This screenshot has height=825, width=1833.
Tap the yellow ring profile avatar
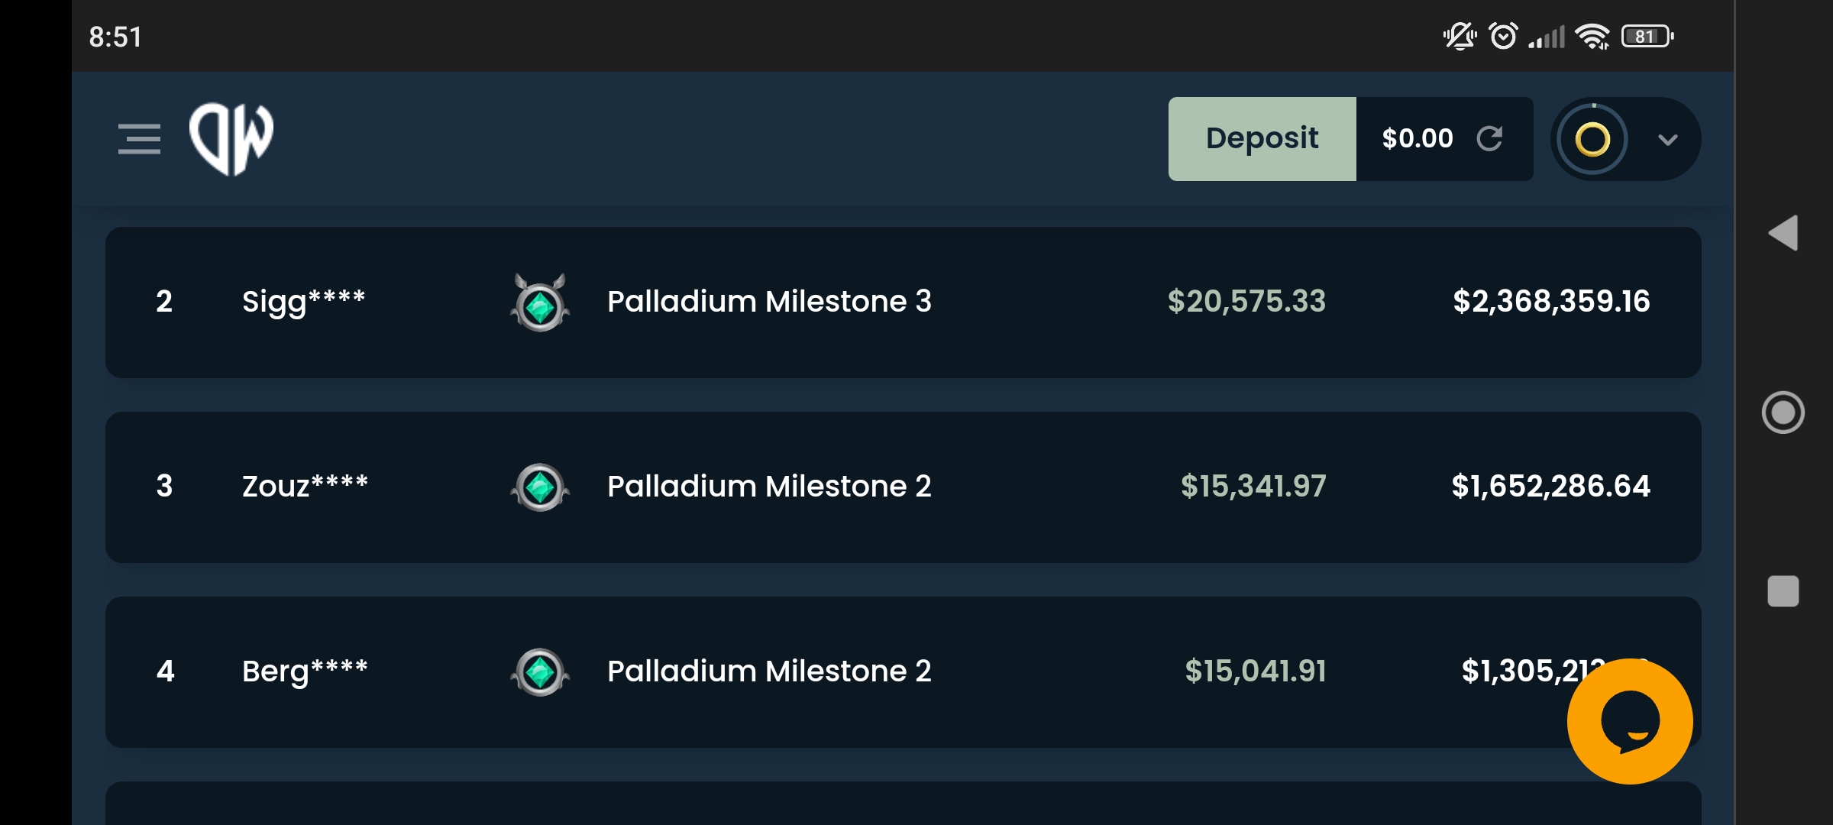[1592, 139]
